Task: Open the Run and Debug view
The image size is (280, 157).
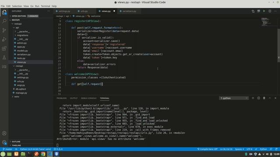Action: pyautogui.click(x=4, y=39)
